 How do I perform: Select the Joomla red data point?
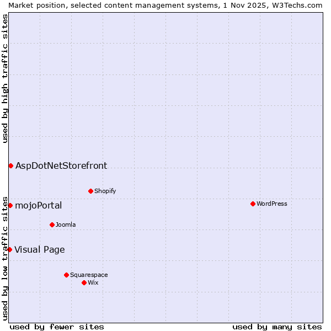[52, 225]
